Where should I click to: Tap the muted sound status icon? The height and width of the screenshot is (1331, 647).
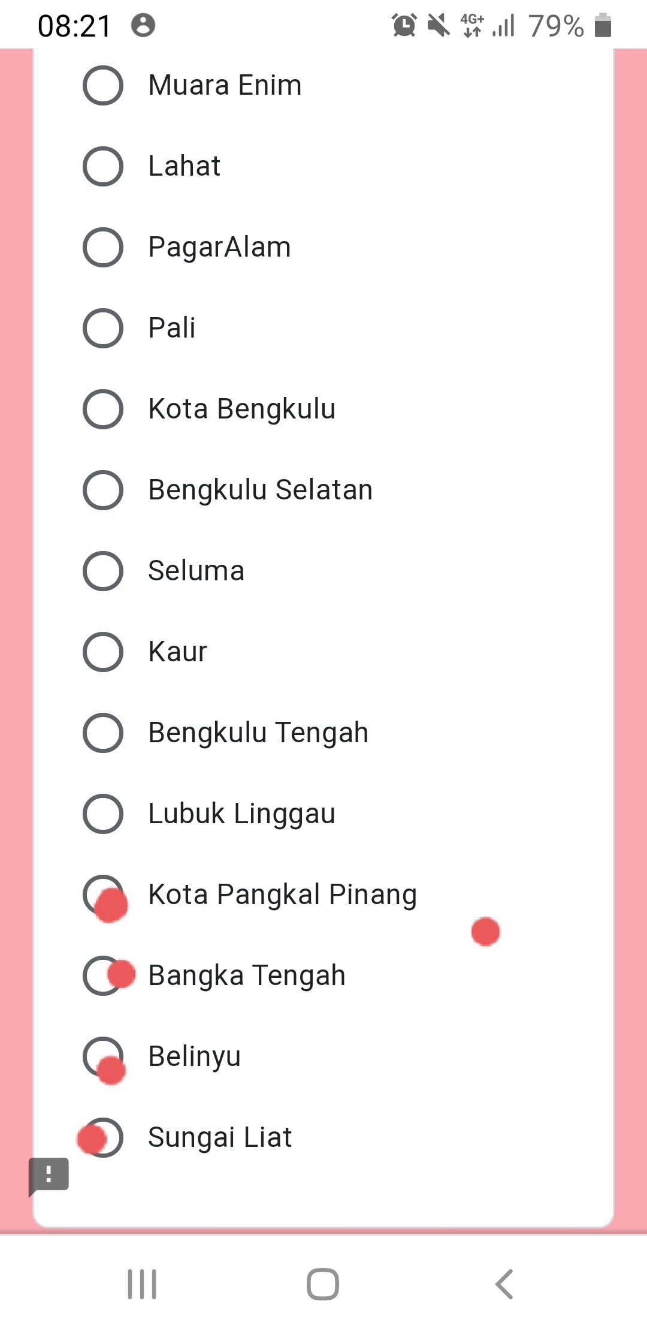(439, 26)
